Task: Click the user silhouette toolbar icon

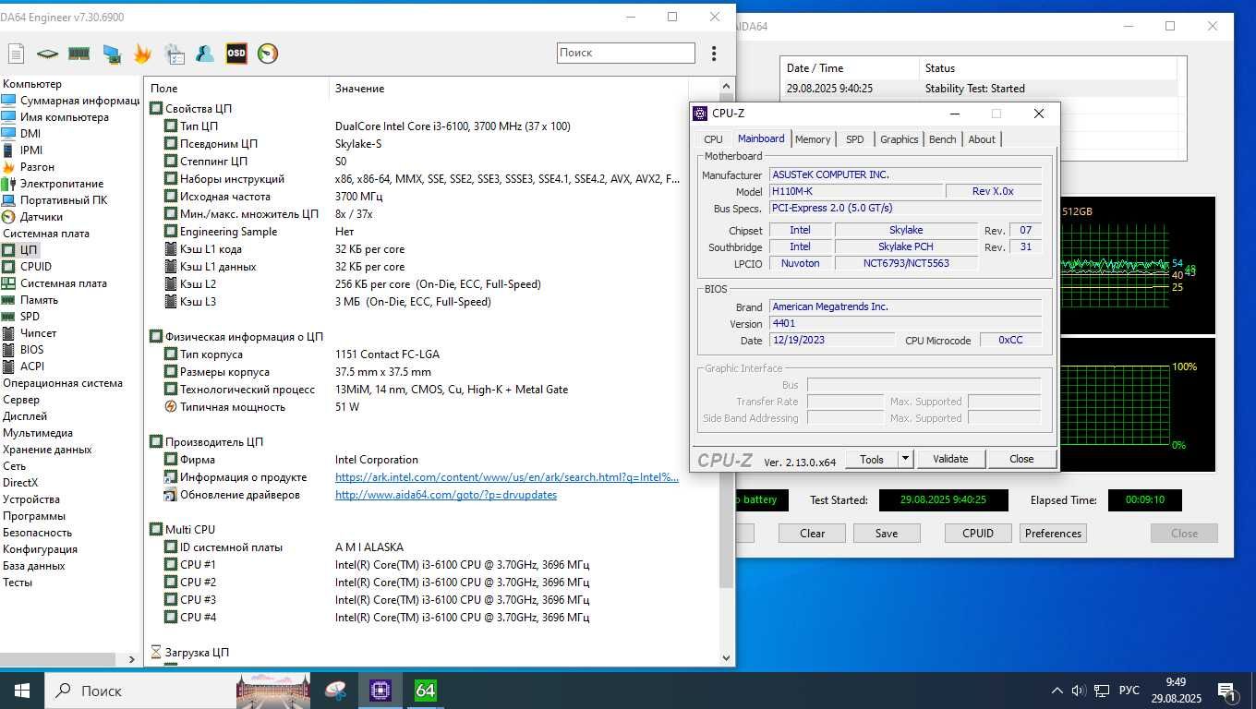Action: click(x=205, y=54)
